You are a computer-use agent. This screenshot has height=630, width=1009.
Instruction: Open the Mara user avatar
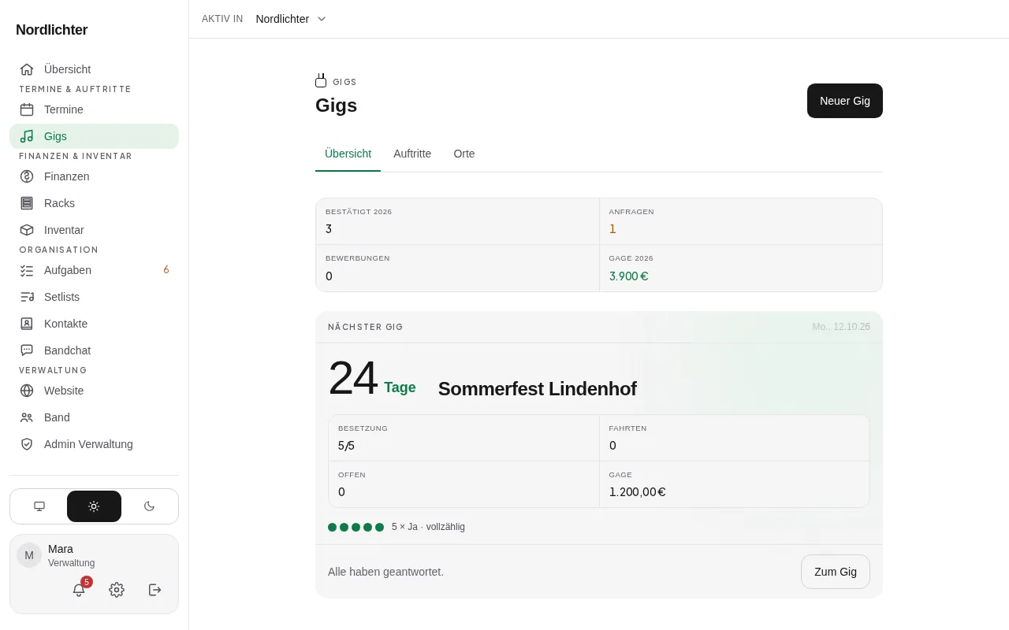coord(29,555)
